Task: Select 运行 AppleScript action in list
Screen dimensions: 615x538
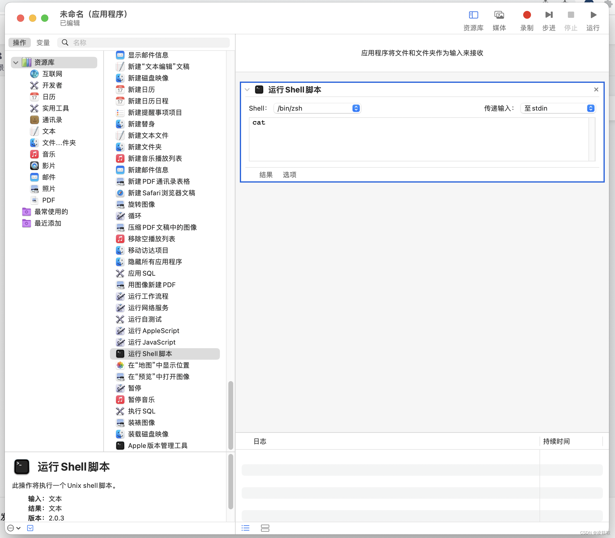Action: pos(153,331)
